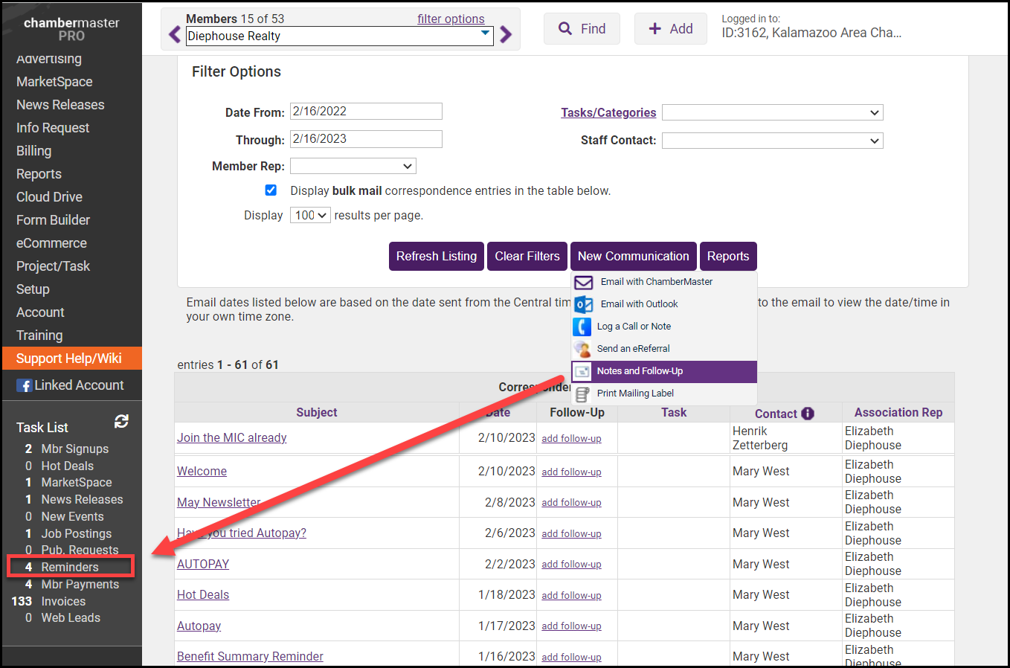The image size is (1010, 668).
Task: Change results per page dropdown from 100
Action: point(310,215)
